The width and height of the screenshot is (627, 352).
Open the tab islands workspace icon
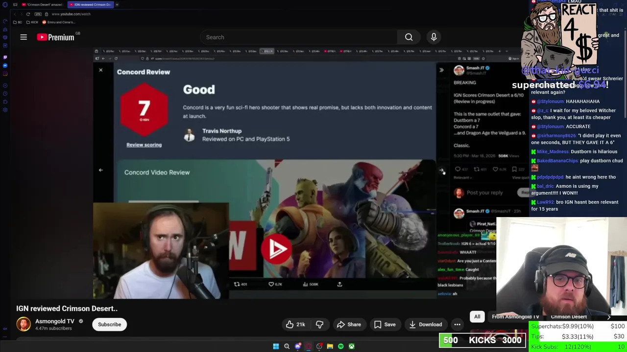click(15, 4)
